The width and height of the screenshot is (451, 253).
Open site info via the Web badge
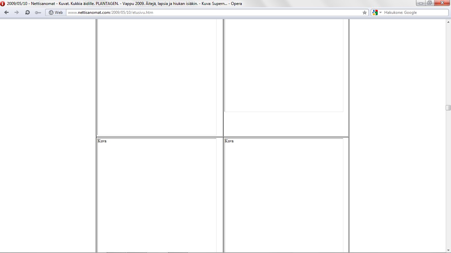(55, 13)
